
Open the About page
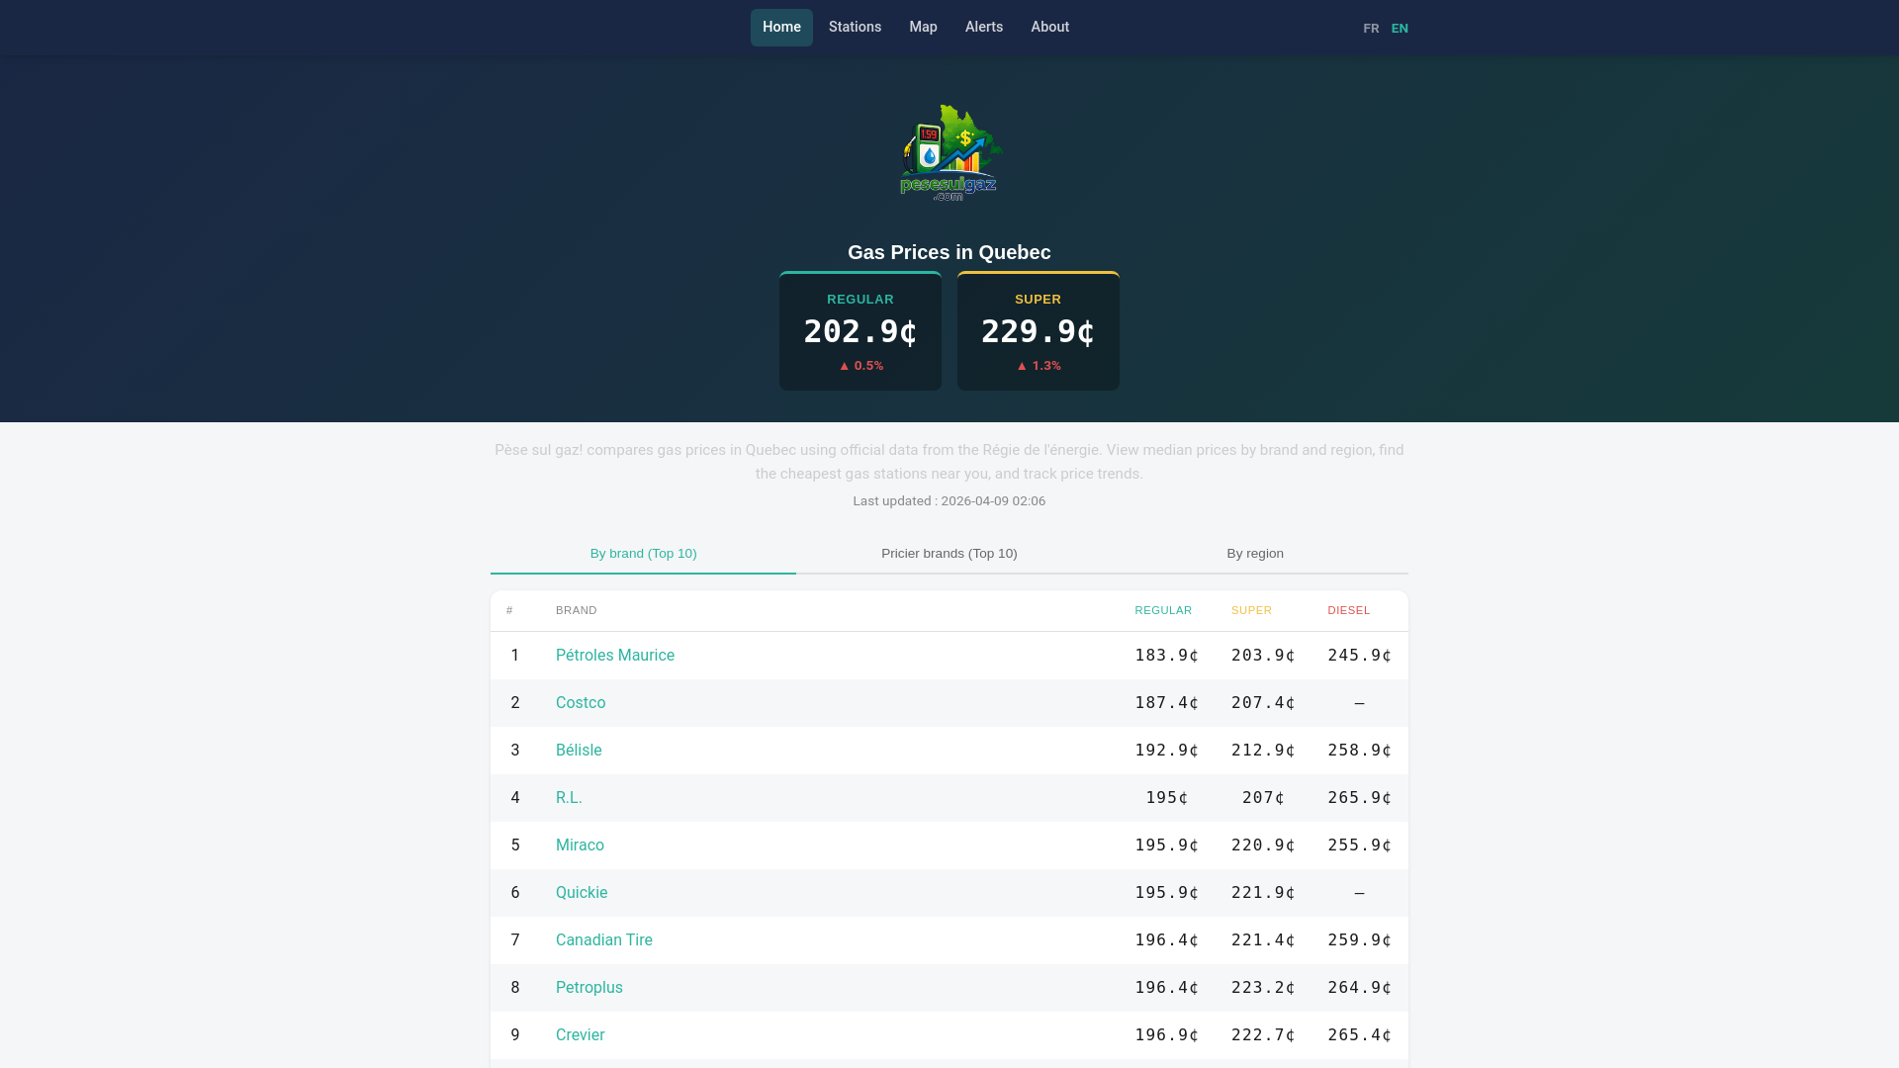[1049, 28]
